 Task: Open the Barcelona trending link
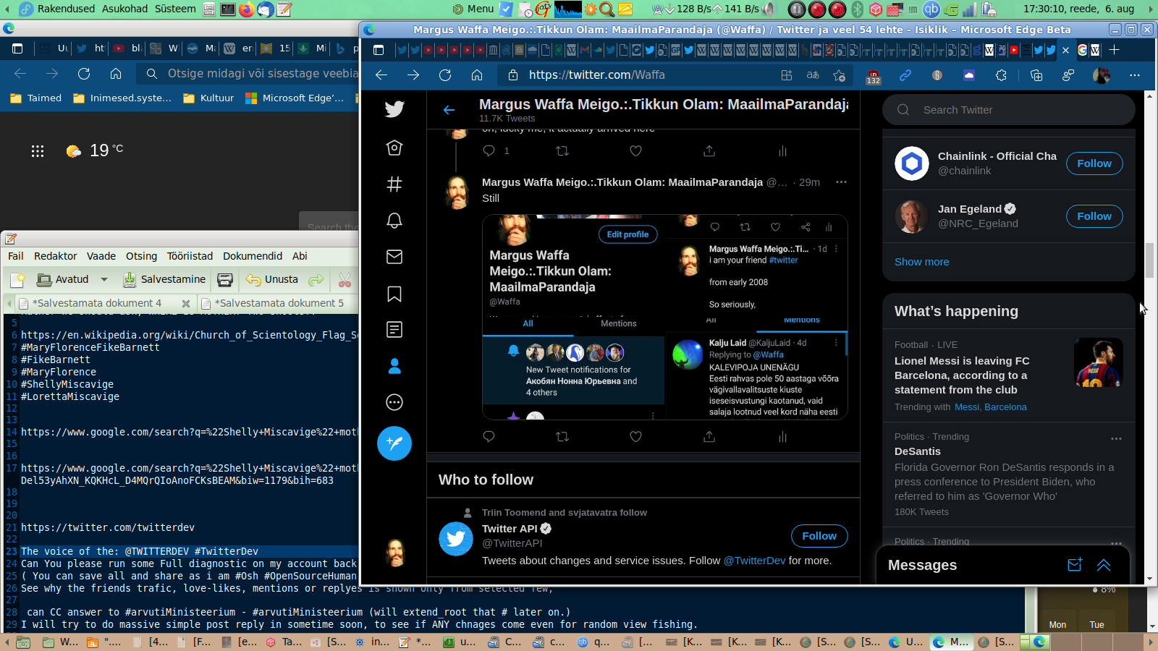[x=1005, y=407]
